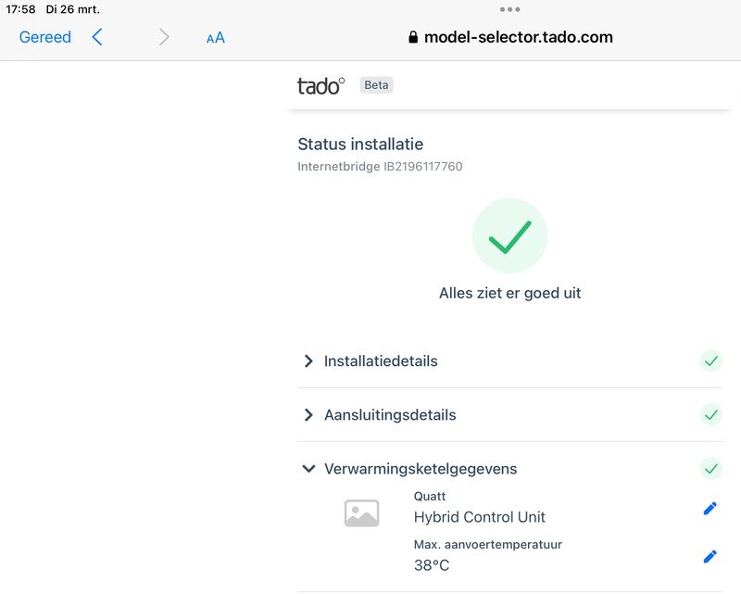Tap the padlock icon in address bar
The width and height of the screenshot is (741, 594).
click(x=413, y=38)
